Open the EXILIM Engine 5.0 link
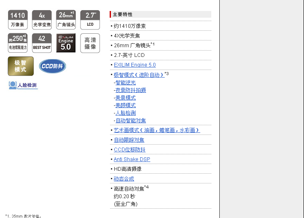The image size is (304, 218). point(135,65)
